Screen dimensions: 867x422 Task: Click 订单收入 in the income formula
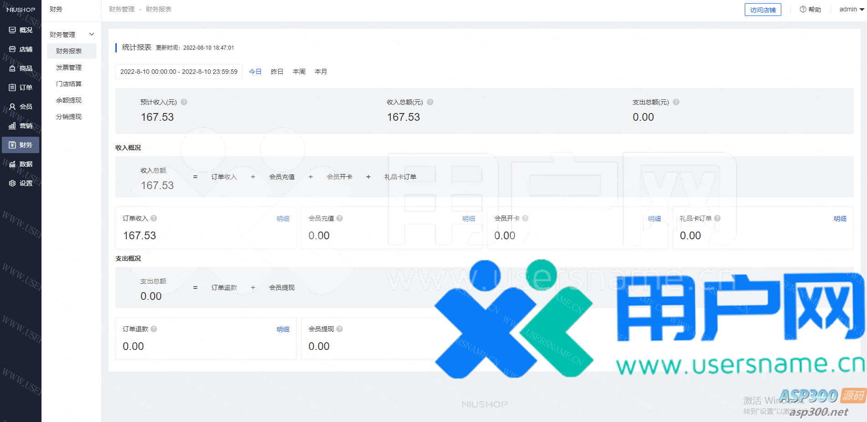tap(224, 177)
